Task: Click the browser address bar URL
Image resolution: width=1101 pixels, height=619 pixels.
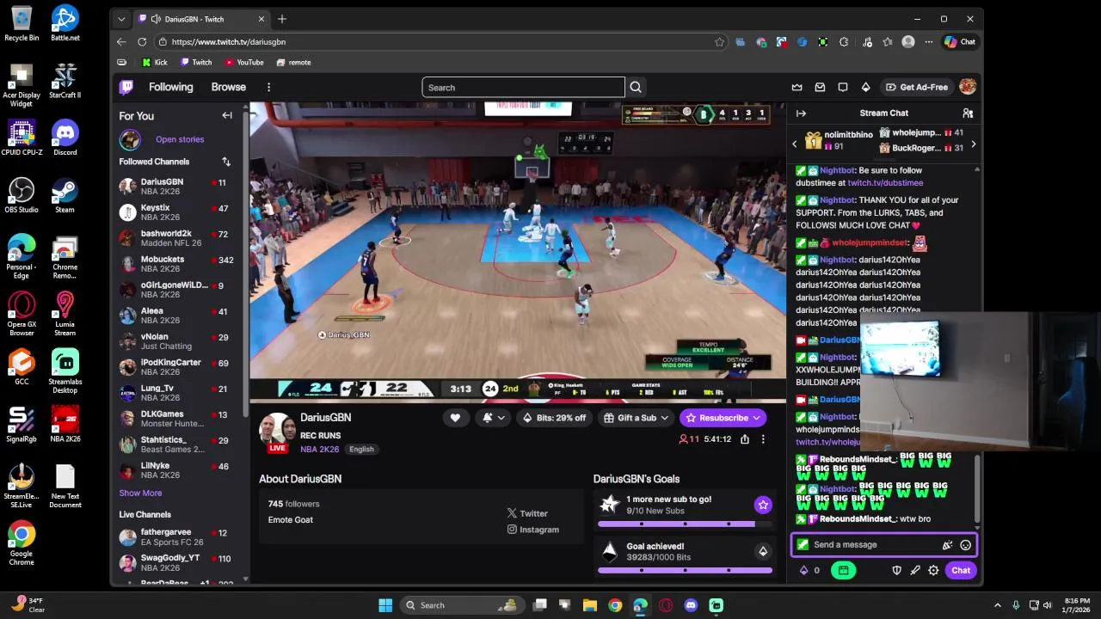Action: 229,41
